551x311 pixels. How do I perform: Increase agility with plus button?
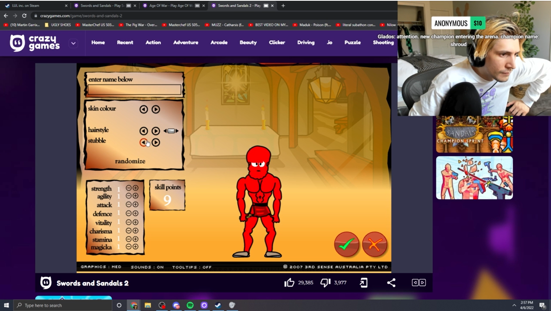135,196
